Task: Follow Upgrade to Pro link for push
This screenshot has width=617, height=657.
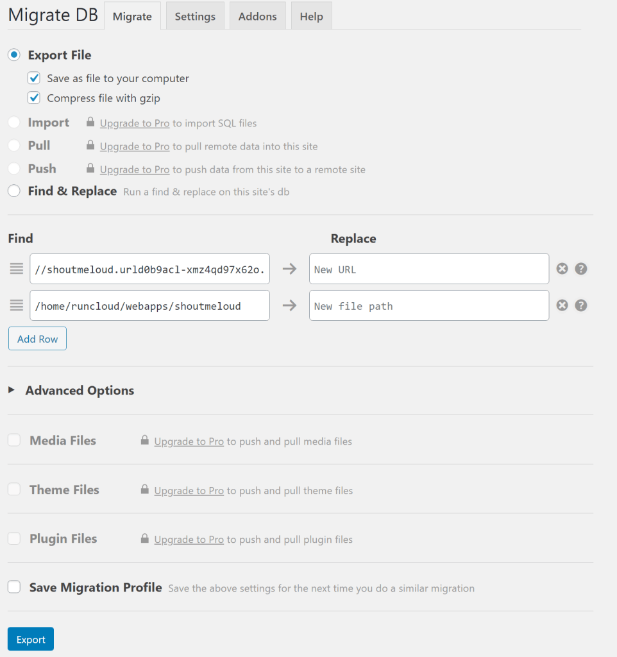Action: 135,169
